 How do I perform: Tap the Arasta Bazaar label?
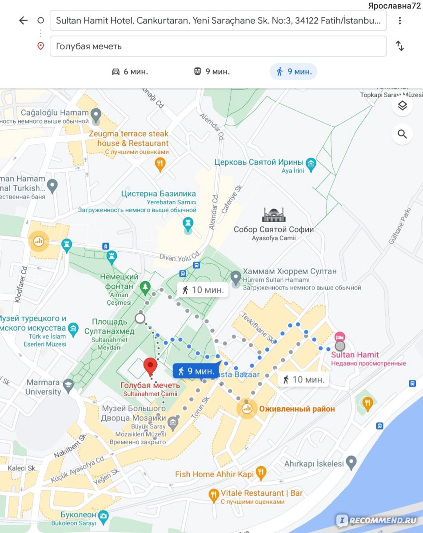[238, 374]
